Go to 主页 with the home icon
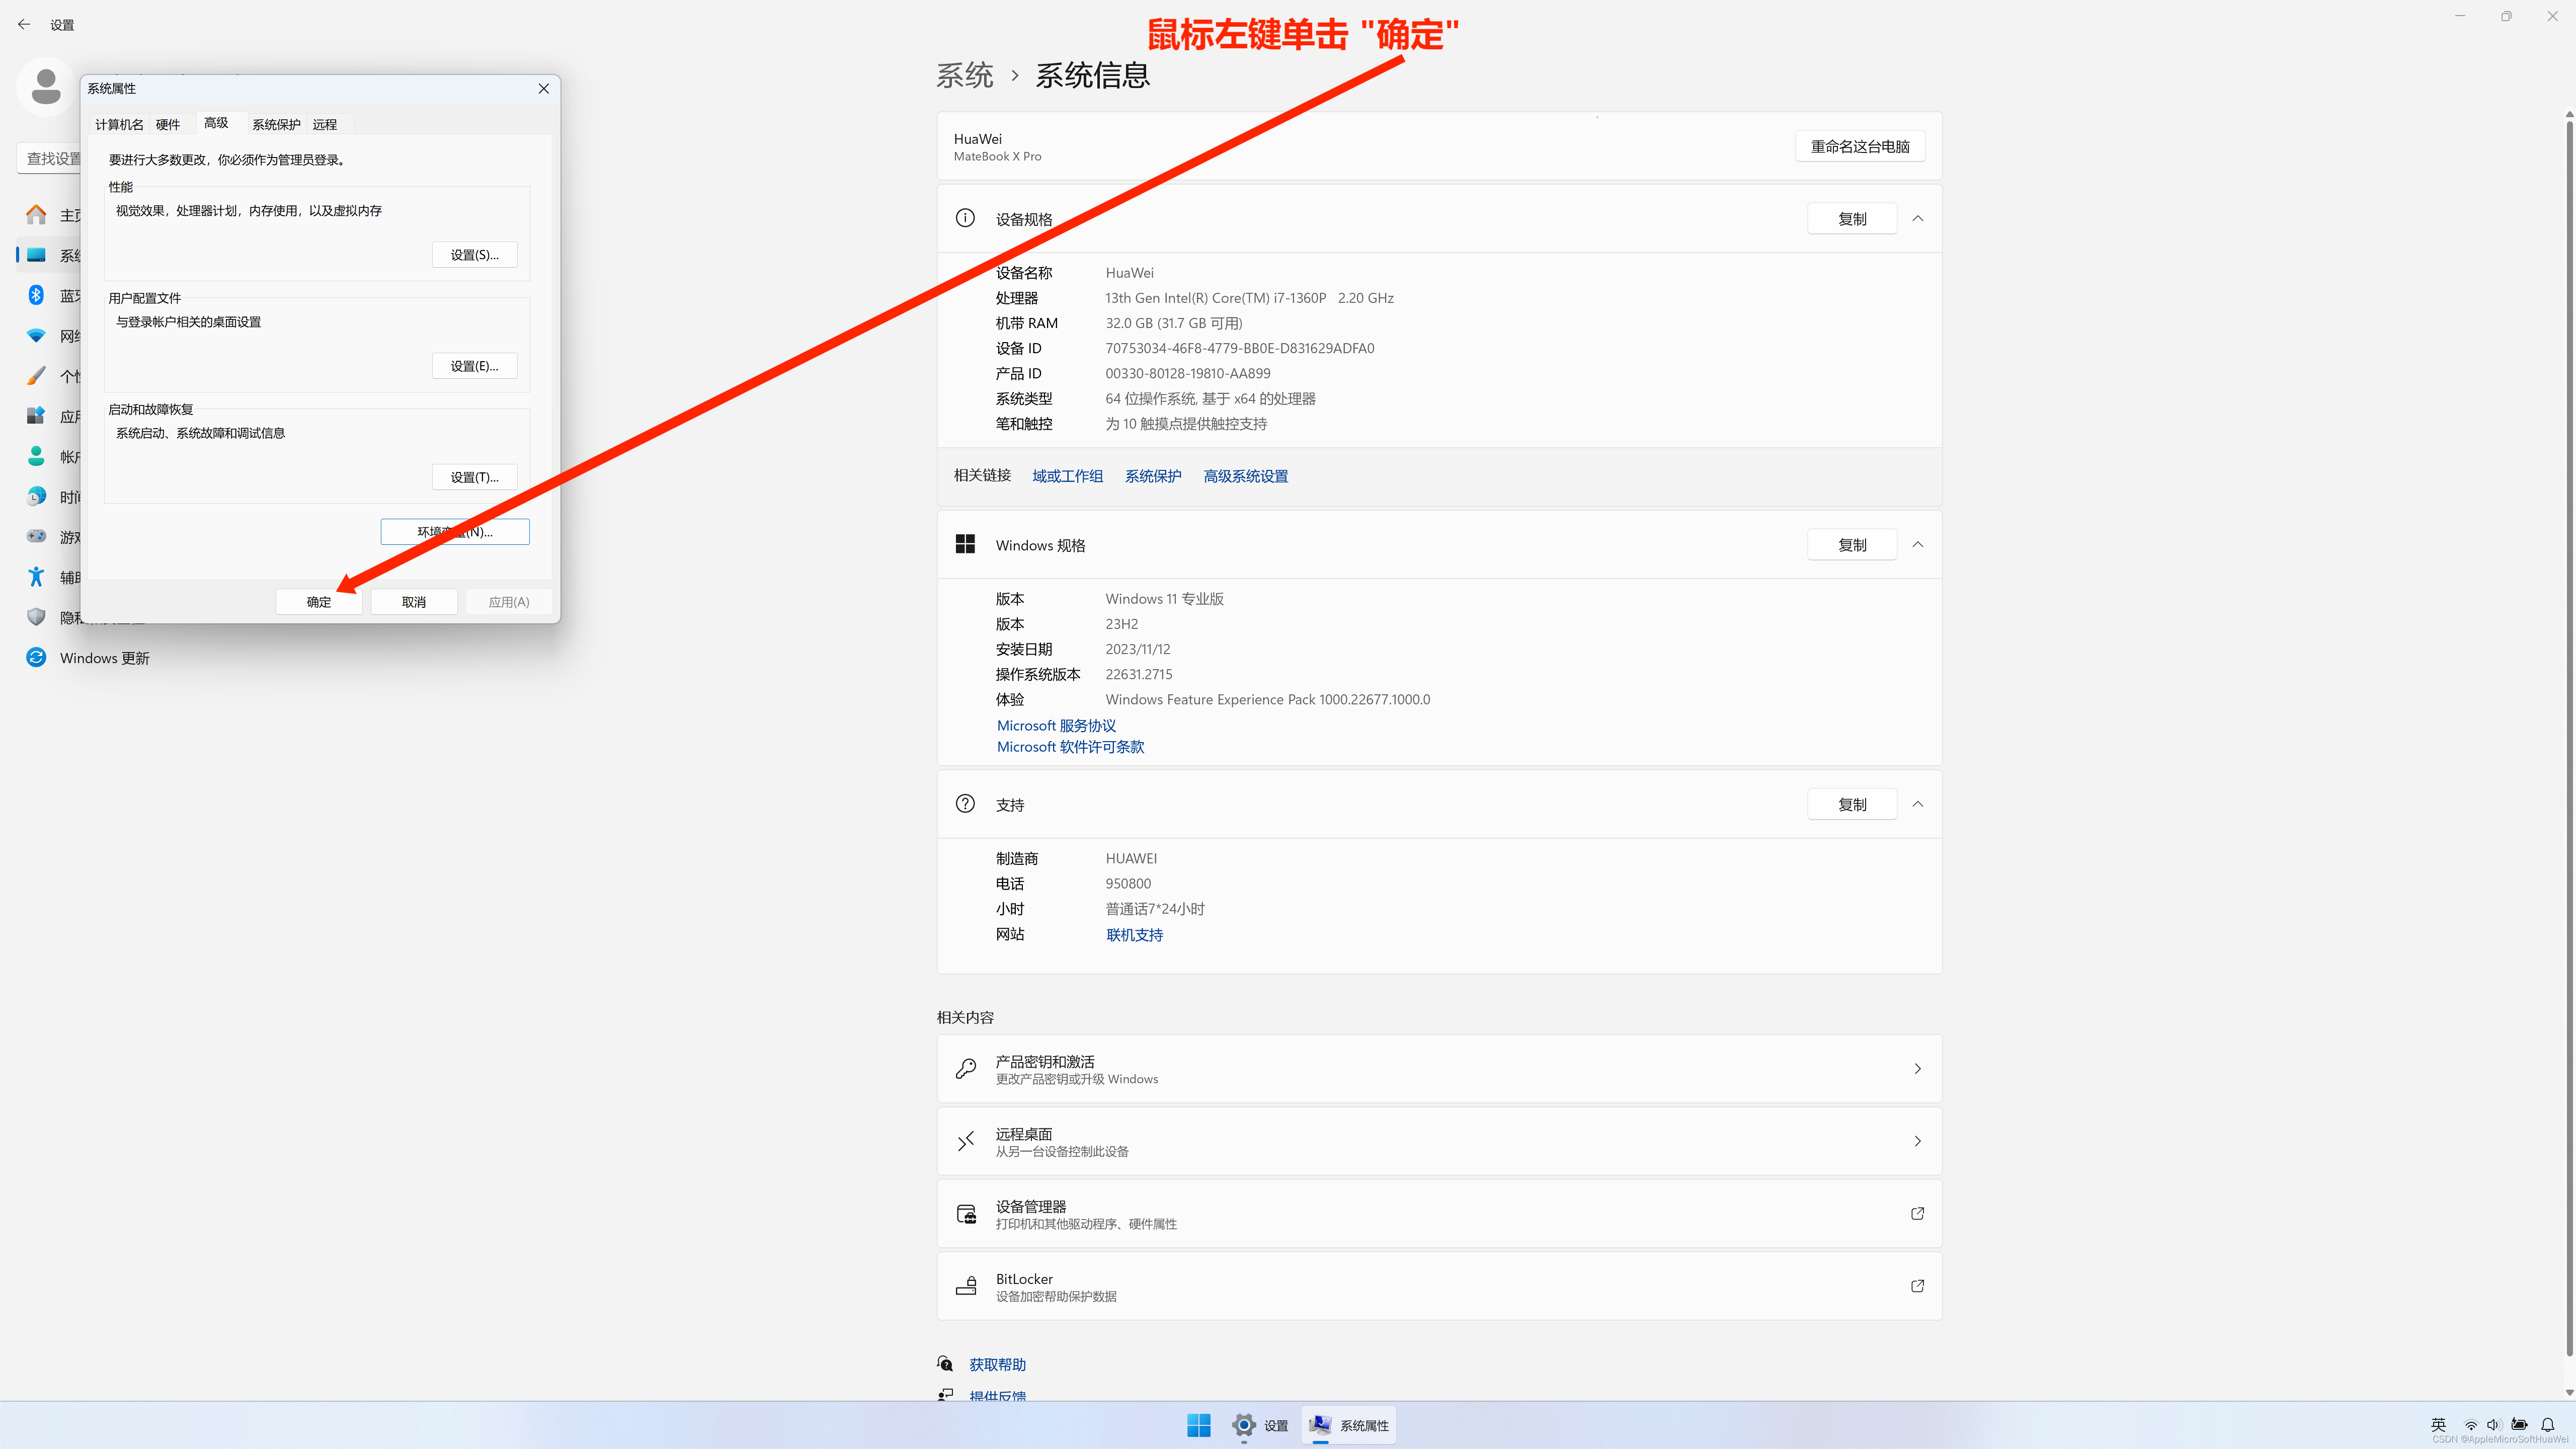This screenshot has height=1449, width=2576. 35,214
